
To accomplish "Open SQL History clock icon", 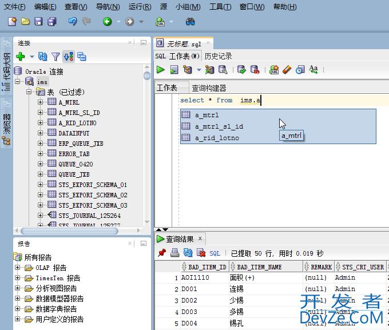I will click(x=300, y=70).
